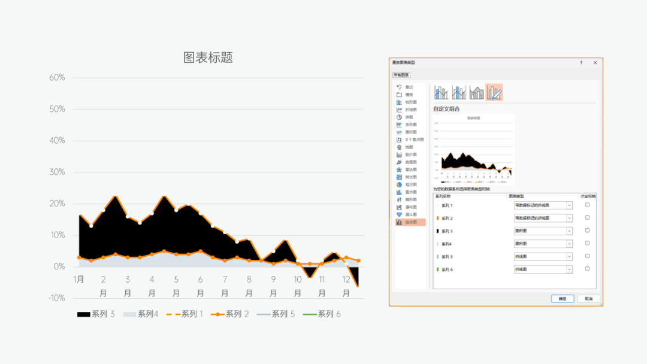
Task: Choose 股价图 stock chart category
Action: tap(410, 154)
